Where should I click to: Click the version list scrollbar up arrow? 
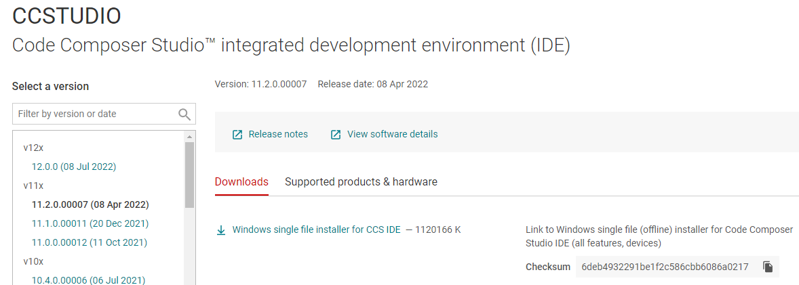pos(189,137)
